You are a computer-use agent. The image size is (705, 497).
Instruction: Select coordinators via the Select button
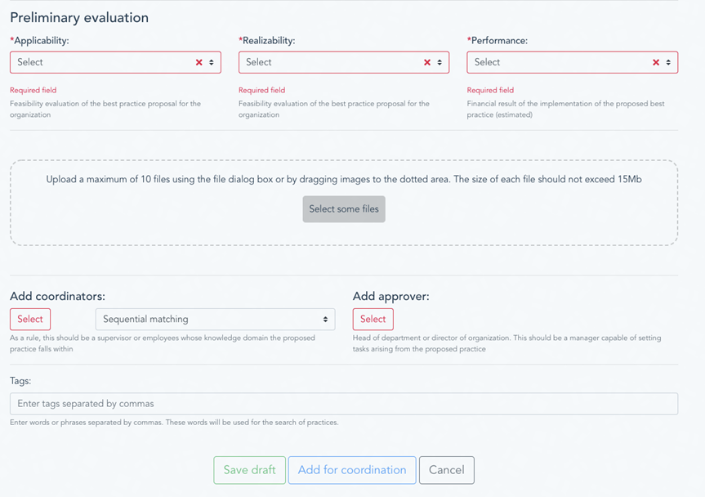(30, 320)
